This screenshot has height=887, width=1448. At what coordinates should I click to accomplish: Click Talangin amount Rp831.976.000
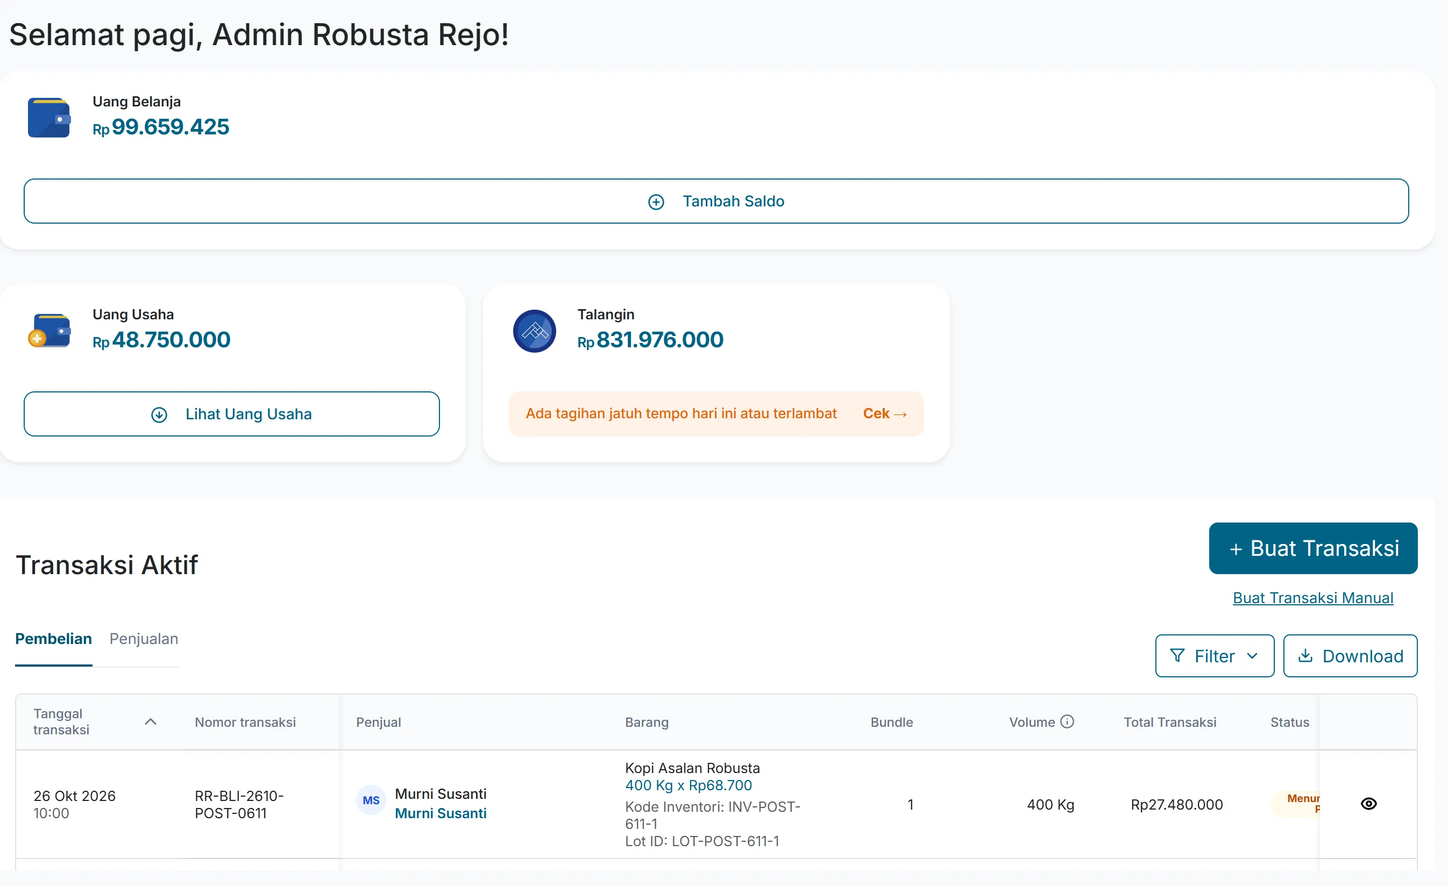(x=650, y=340)
